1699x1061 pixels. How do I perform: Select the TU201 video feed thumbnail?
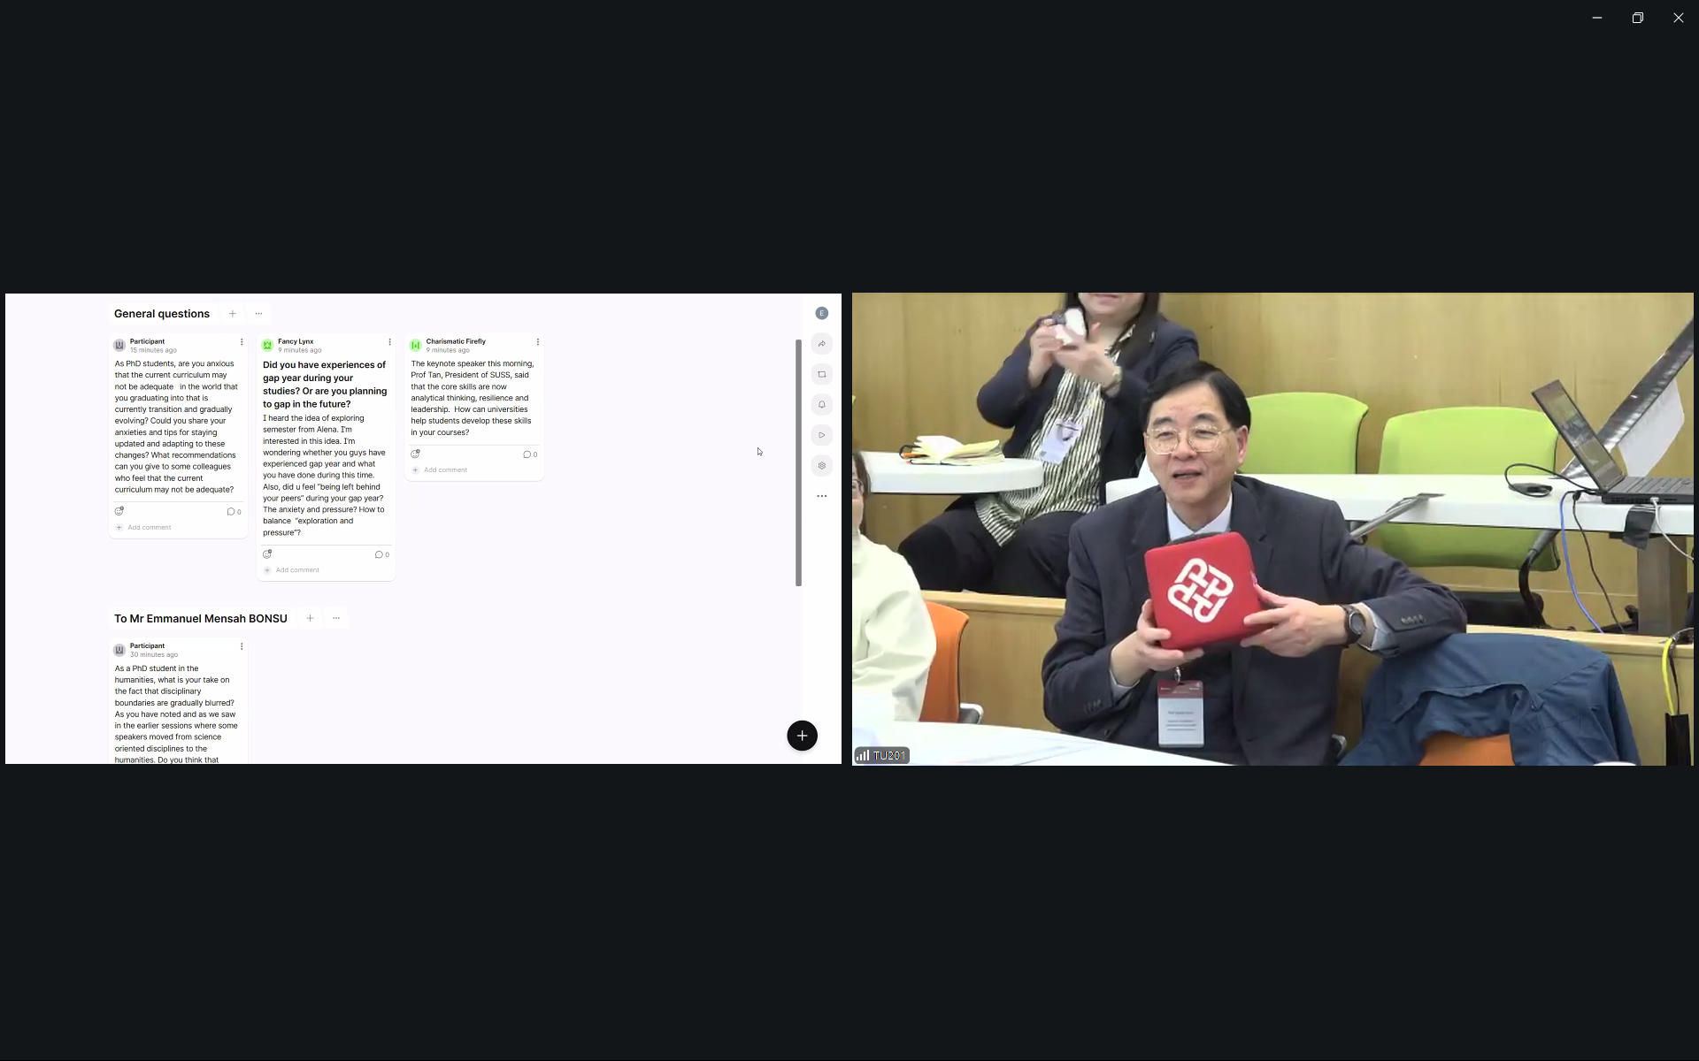point(1272,529)
